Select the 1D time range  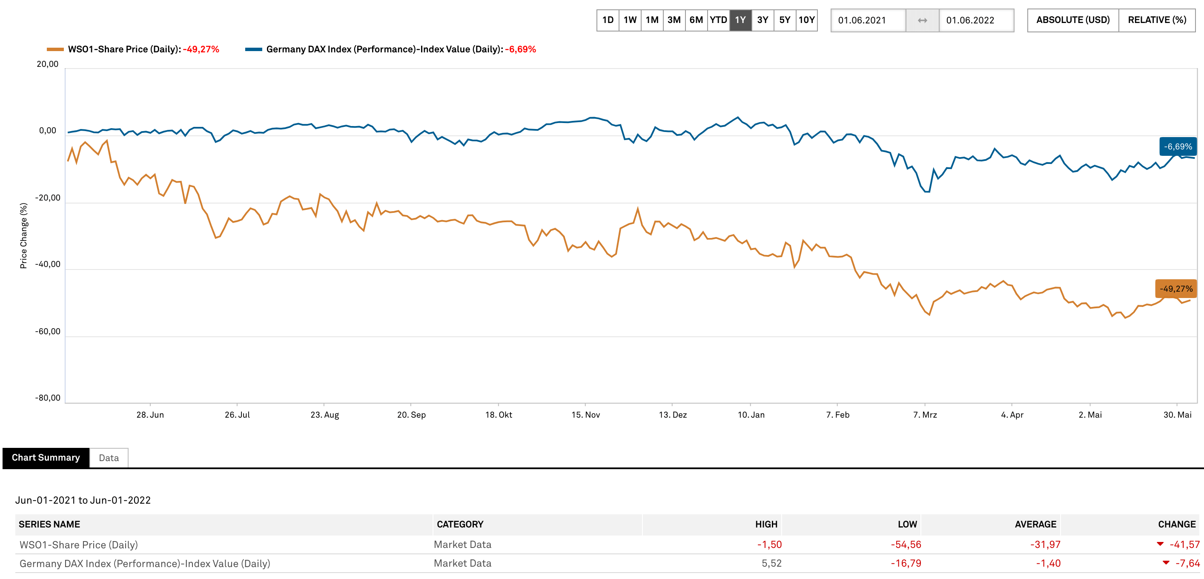[x=608, y=20]
